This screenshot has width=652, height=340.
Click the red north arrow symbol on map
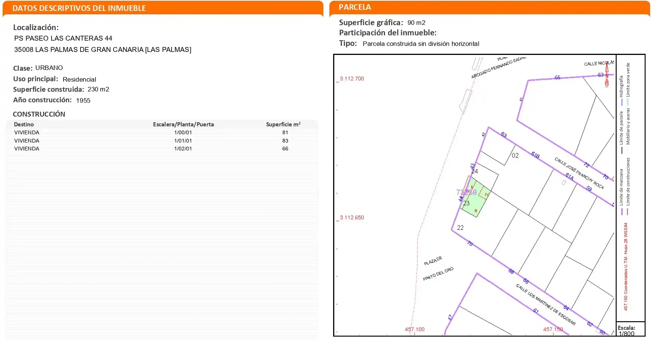coord(607,75)
